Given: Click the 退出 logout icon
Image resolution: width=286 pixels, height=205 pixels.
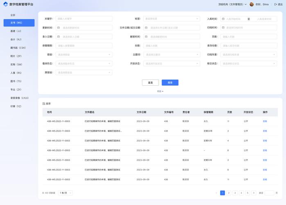Looking at the screenshot, I should (276, 5).
